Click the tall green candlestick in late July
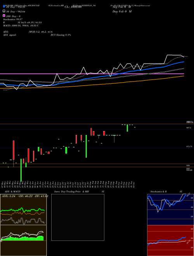Image resolution: width=194 pixels, height=256 pixels. click(86, 146)
